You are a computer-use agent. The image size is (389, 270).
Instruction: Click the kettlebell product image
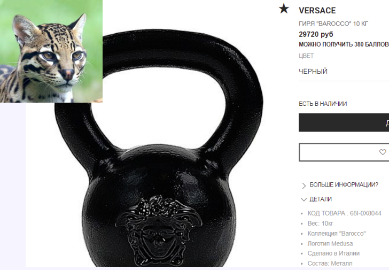coord(159,149)
